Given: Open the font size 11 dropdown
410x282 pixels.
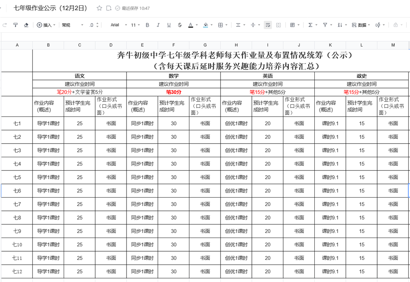Looking at the screenshot, I should (135, 25).
